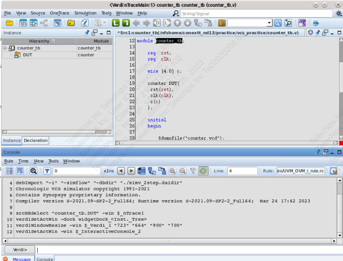The width and height of the screenshot is (343, 261).
Task: Select the DUT instance in hierarchy
Action: [x=27, y=55]
